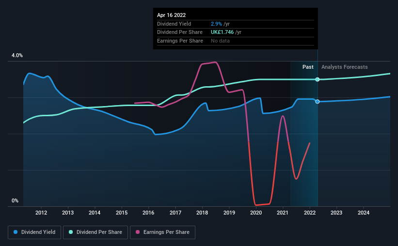Select the Analysts Forecasts section label
This screenshot has width=398, height=246.
pos(344,67)
